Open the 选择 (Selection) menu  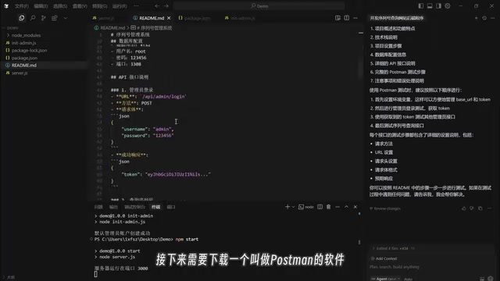pos(60,6)
